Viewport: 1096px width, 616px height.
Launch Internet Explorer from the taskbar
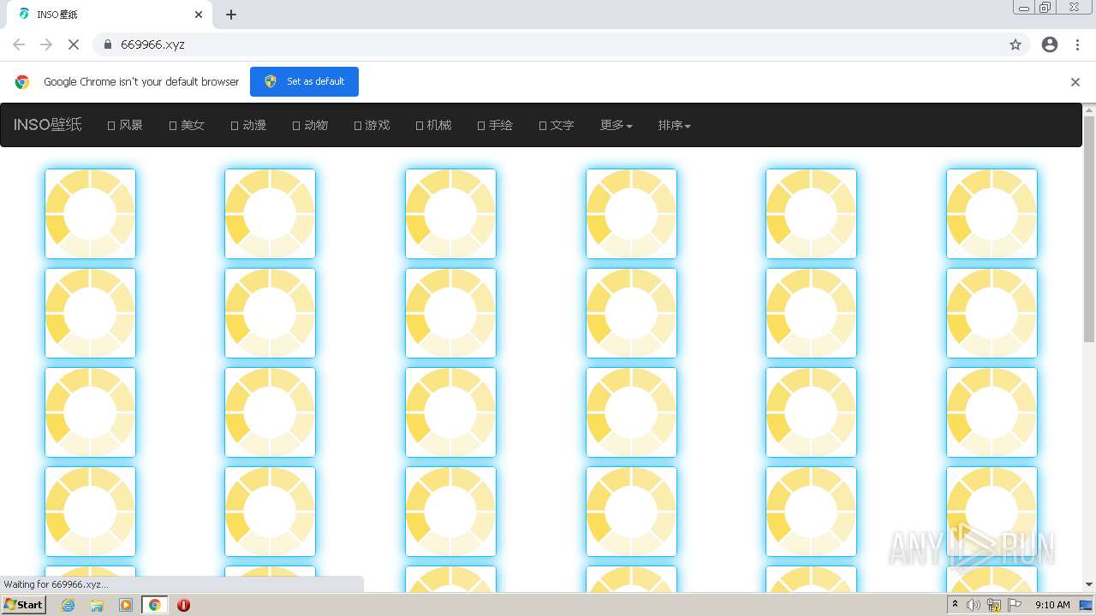[68, 605]
